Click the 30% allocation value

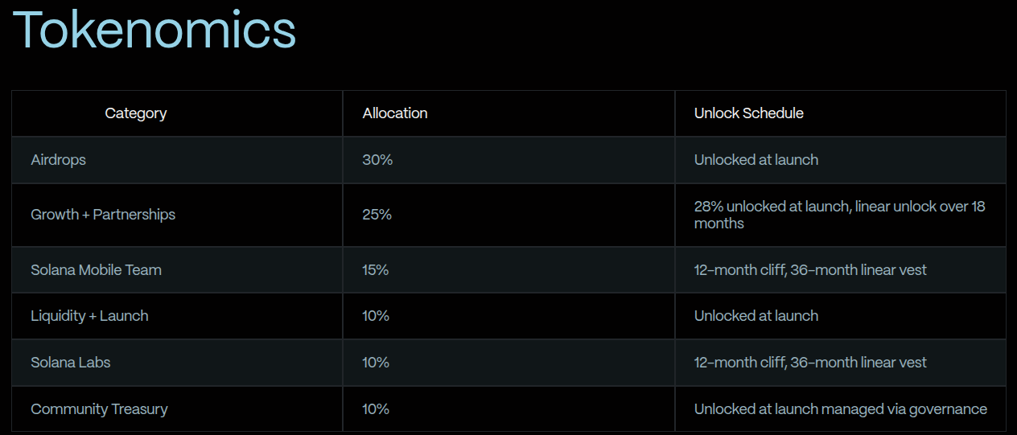(x=377, y=160)
